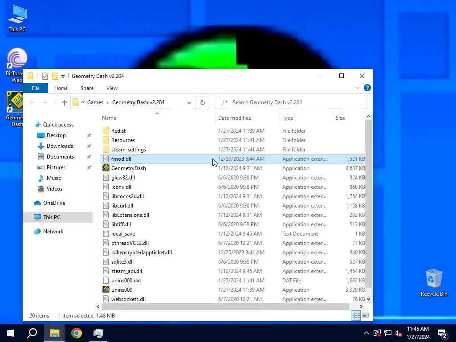
Task: Open recent locations dropdown arrow
Action: (x=55, y=103)
